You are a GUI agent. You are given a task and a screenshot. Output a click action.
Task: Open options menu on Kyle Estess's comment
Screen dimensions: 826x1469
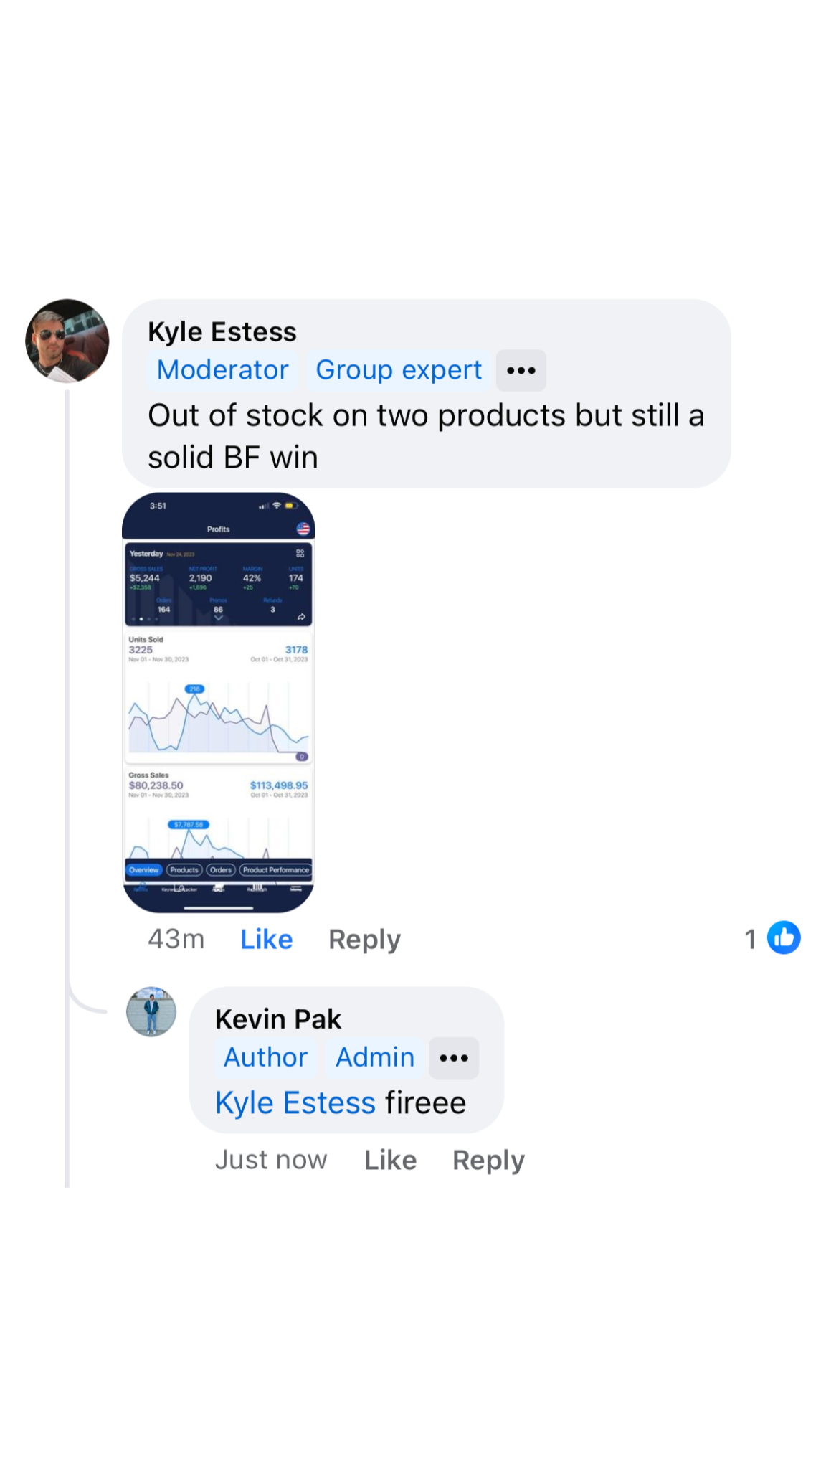[521, 371]
